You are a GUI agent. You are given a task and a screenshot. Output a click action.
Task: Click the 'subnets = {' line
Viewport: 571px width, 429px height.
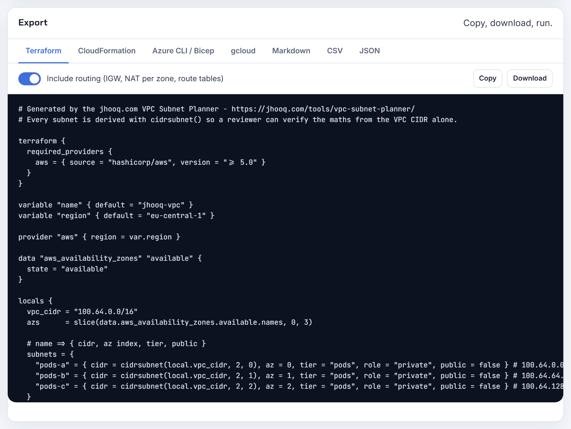pyautogui.click(x=50, y=354)
